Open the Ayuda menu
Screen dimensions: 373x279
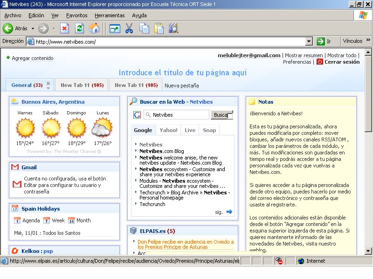[x=139, y=15]
